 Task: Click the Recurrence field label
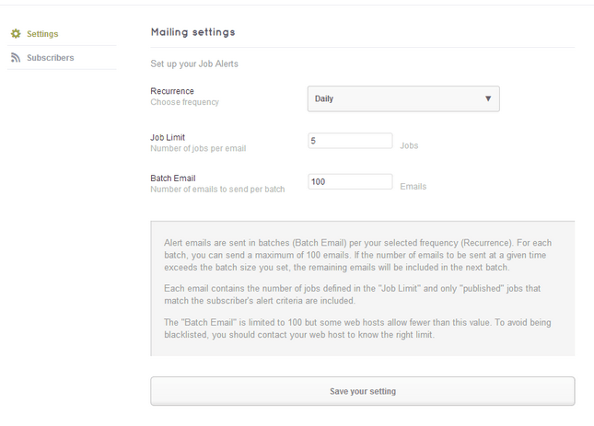[172, 91]
